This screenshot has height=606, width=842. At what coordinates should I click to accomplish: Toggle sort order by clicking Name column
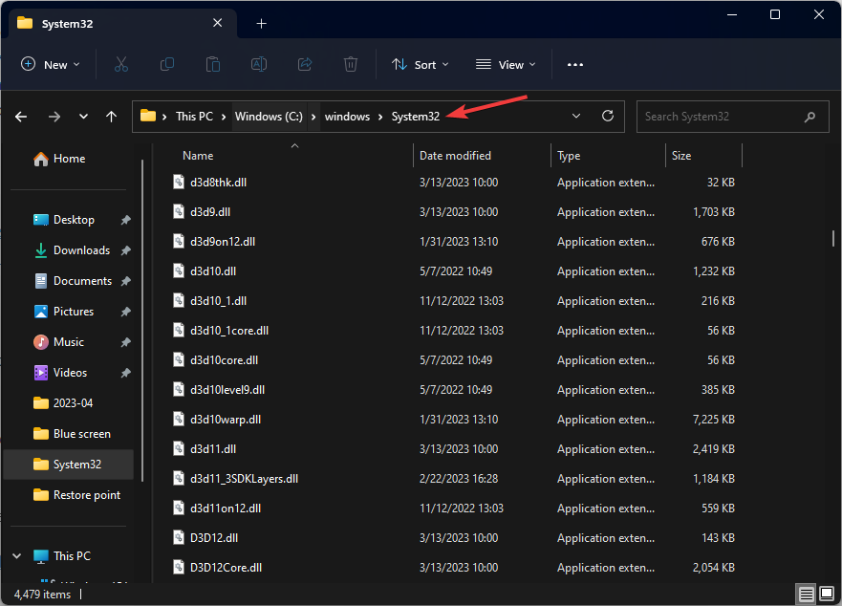(x=197, y=155)
